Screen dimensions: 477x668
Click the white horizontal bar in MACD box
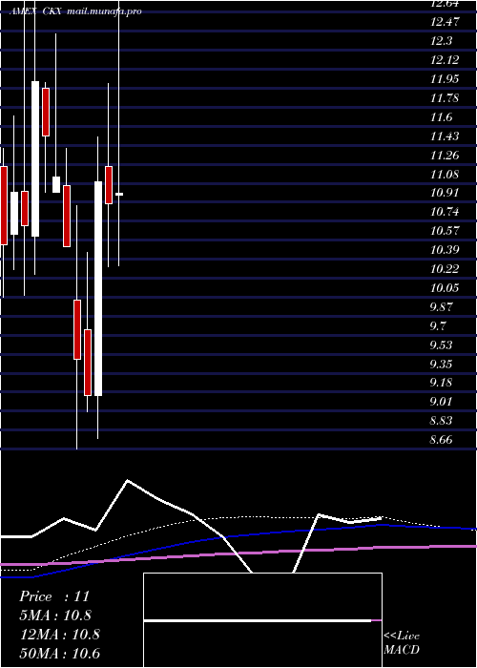[258, 620]
